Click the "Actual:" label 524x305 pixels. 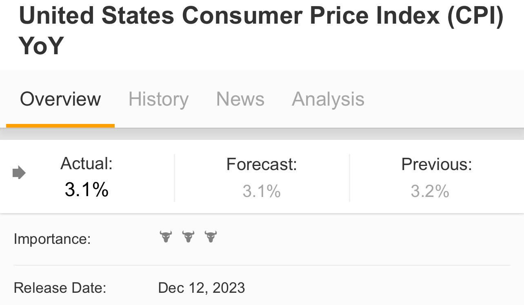coord(87,164)
